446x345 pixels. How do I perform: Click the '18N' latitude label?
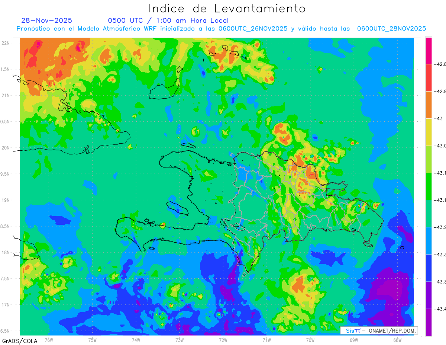(x=6, y=253)
